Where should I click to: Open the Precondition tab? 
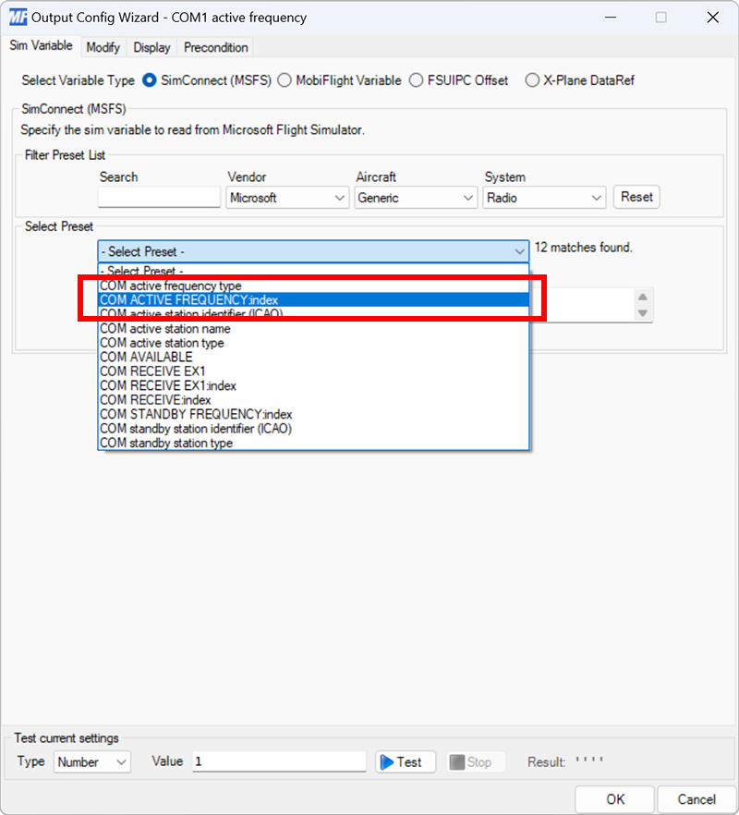click(214, 47)
